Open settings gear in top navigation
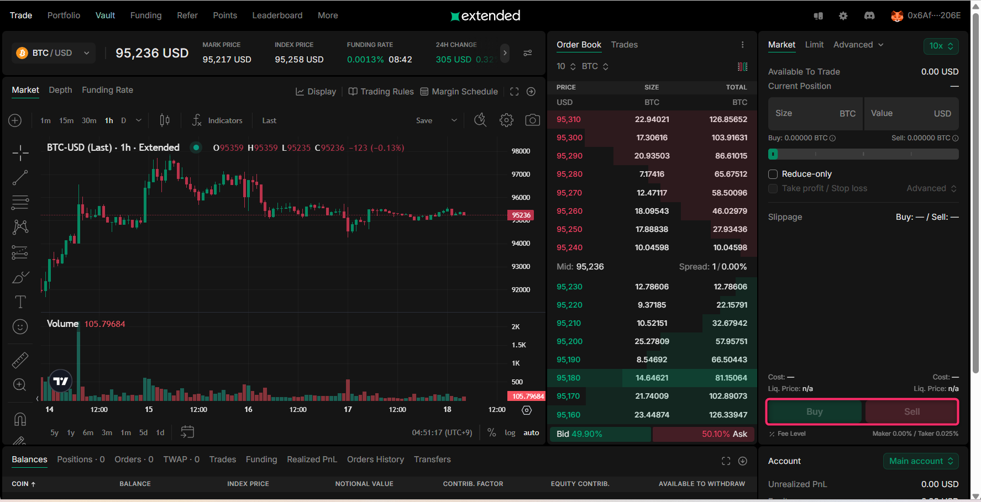The width and height of the screenshot is (981, 502). click(x=843, y=15)
